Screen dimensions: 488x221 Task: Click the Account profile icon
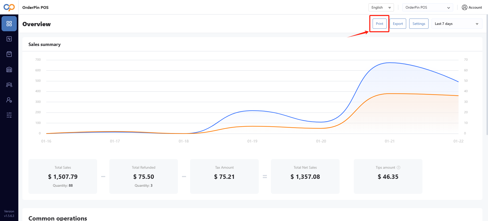coord(464,7)
